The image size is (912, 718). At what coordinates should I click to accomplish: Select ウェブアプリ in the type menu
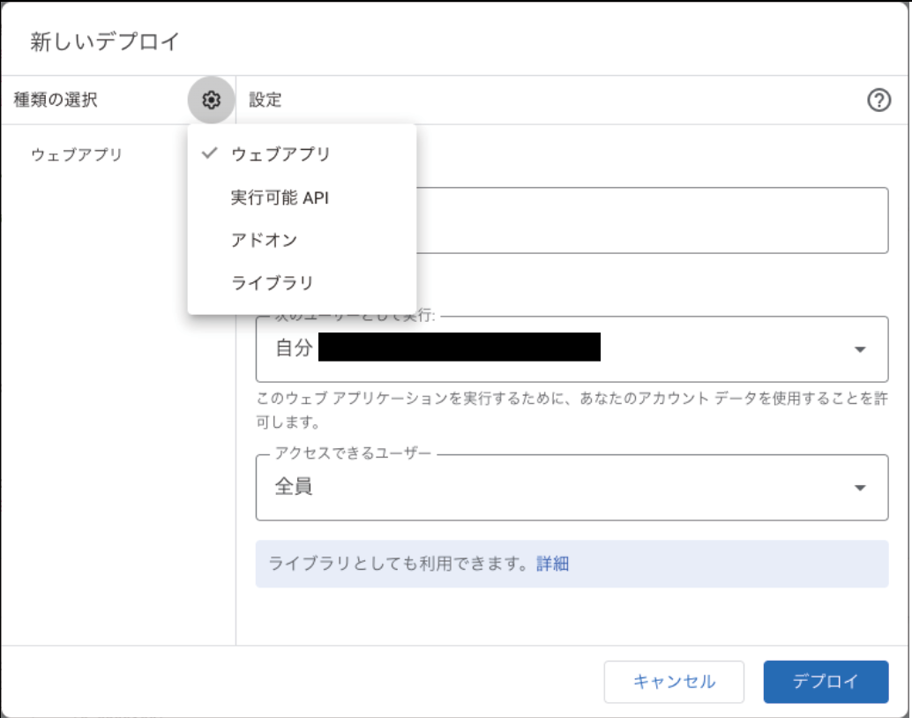click(302, 153)
